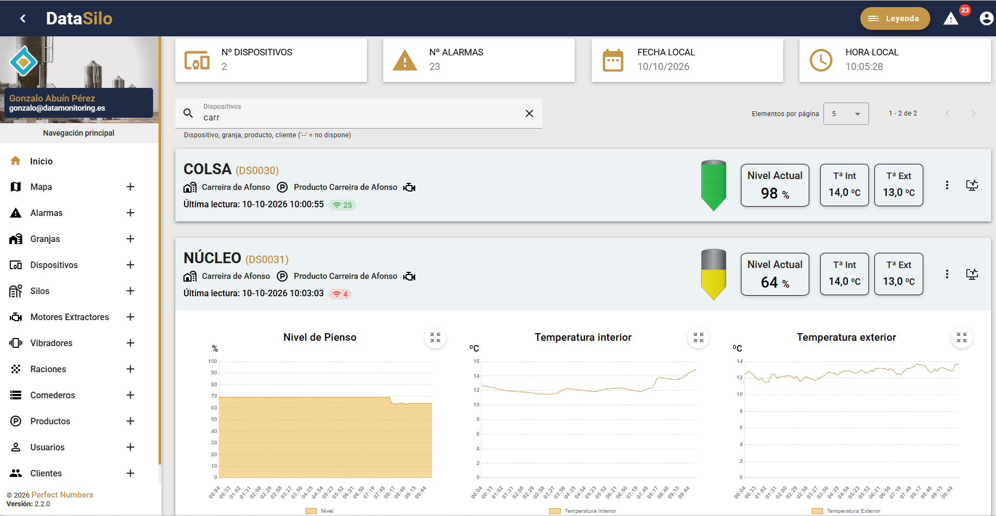
Task: Expand the Motores Extractores menu section
Action: pos(130,317)
